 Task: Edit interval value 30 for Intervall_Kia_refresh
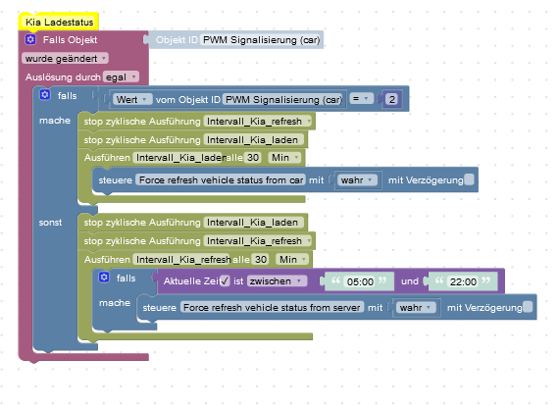point(261,260)
